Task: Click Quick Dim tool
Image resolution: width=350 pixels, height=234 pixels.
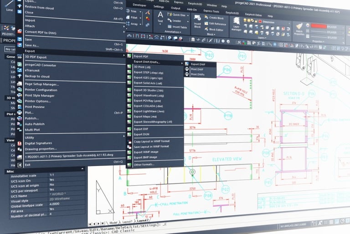Action: (176, 15)
